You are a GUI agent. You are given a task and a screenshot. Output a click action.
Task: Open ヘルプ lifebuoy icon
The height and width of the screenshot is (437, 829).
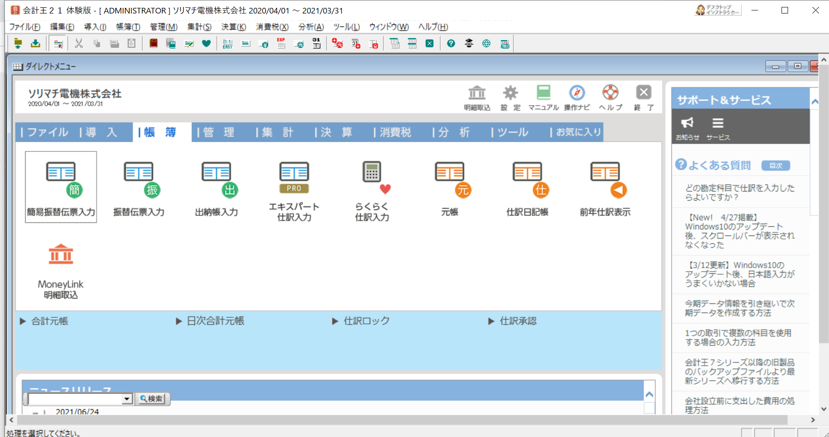(x=610, y=98)
